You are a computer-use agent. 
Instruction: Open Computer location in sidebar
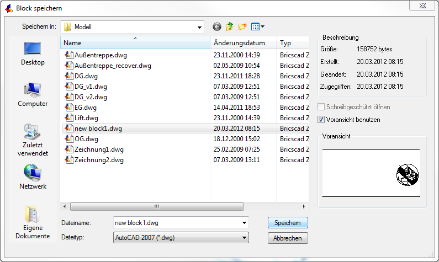(33, 95)
